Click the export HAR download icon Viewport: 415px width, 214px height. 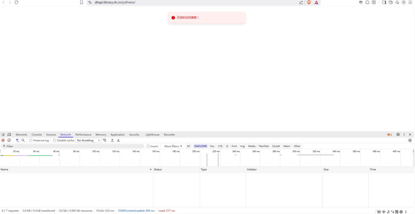[x=118, y=140]
